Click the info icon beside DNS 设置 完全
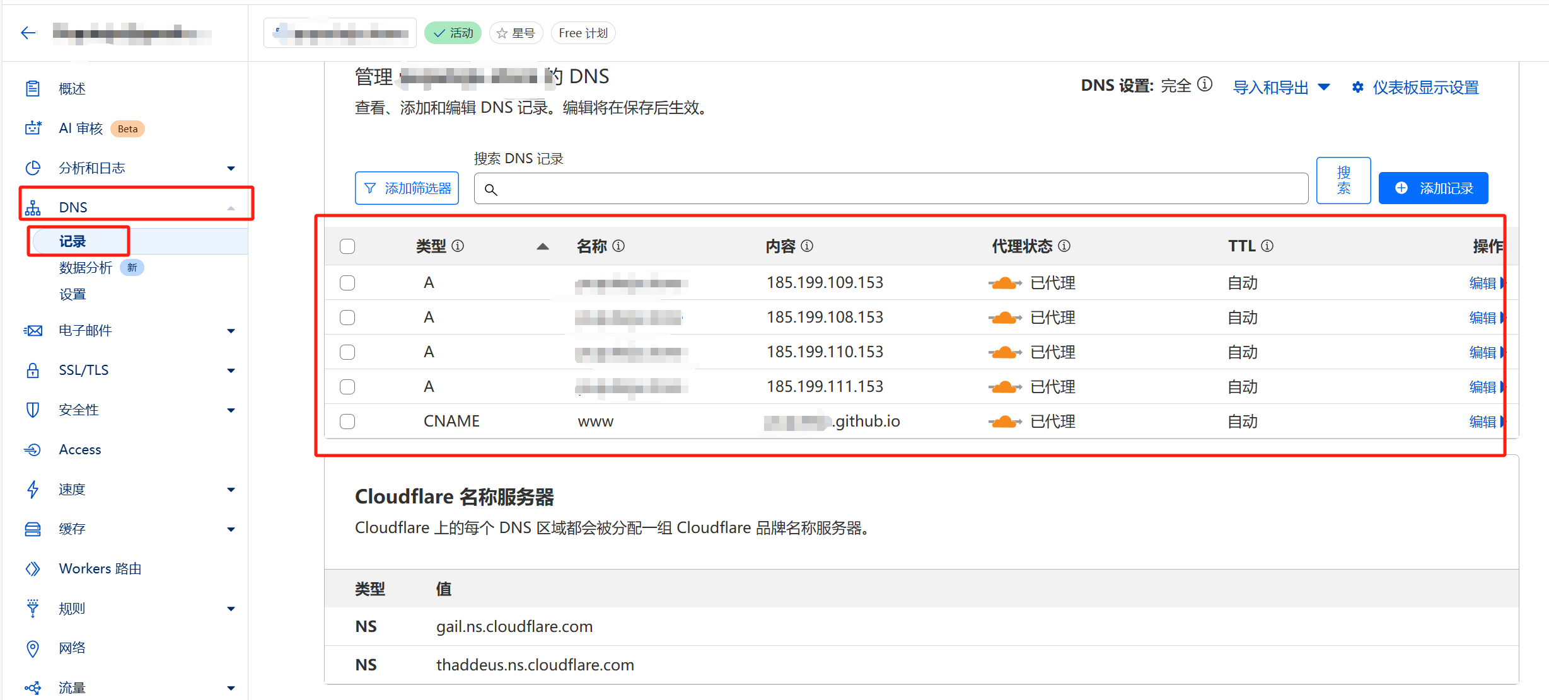The image size is (1549, 700). click(x=1205, y=84)
